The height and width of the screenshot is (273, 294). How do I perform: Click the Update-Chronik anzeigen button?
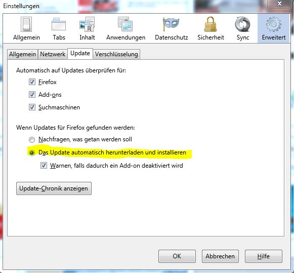tap(54, 188)
